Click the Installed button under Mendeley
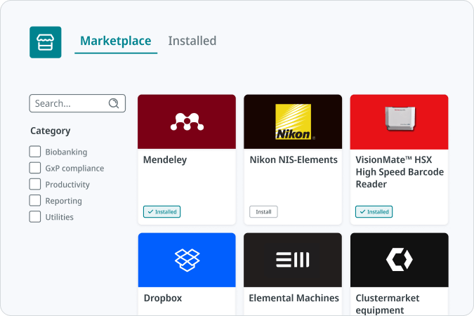 click(x=162, y=211)
